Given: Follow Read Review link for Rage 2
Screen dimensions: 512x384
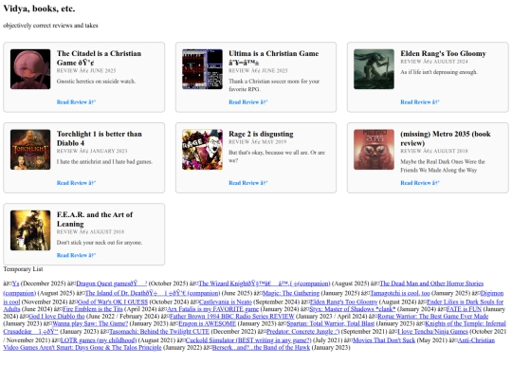Looking at the screenshot, I should pyautogui.click(x=248, y=183).
